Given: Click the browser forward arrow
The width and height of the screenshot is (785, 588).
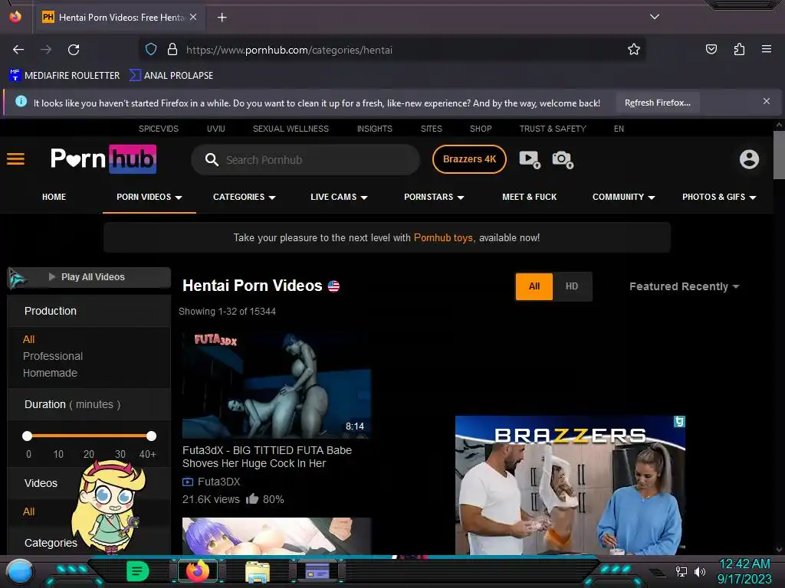Looking at the screenshot, I should point(46,50).
